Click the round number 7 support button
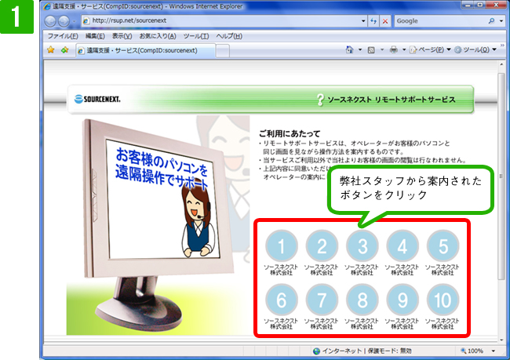Viewport: 510px width, 360px height. click(322, 300)
